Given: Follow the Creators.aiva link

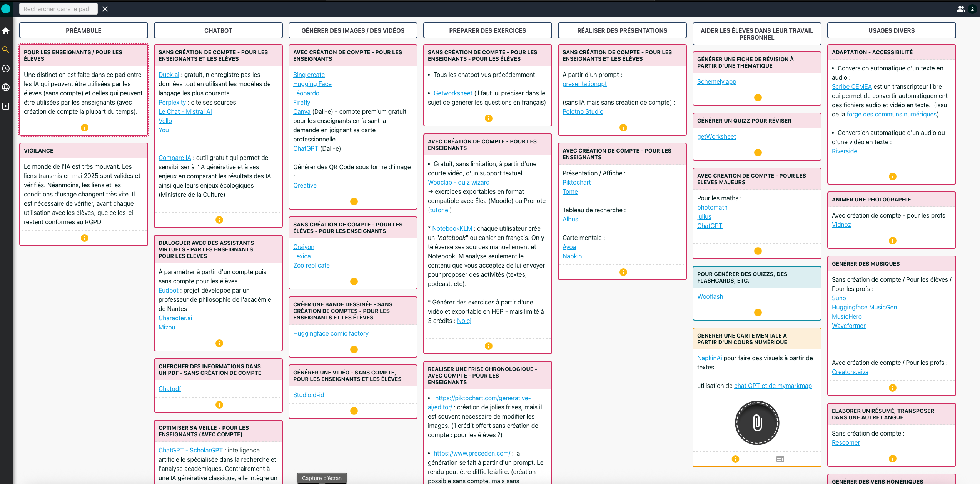Looking at the screenshot, I should pos(850,372).
